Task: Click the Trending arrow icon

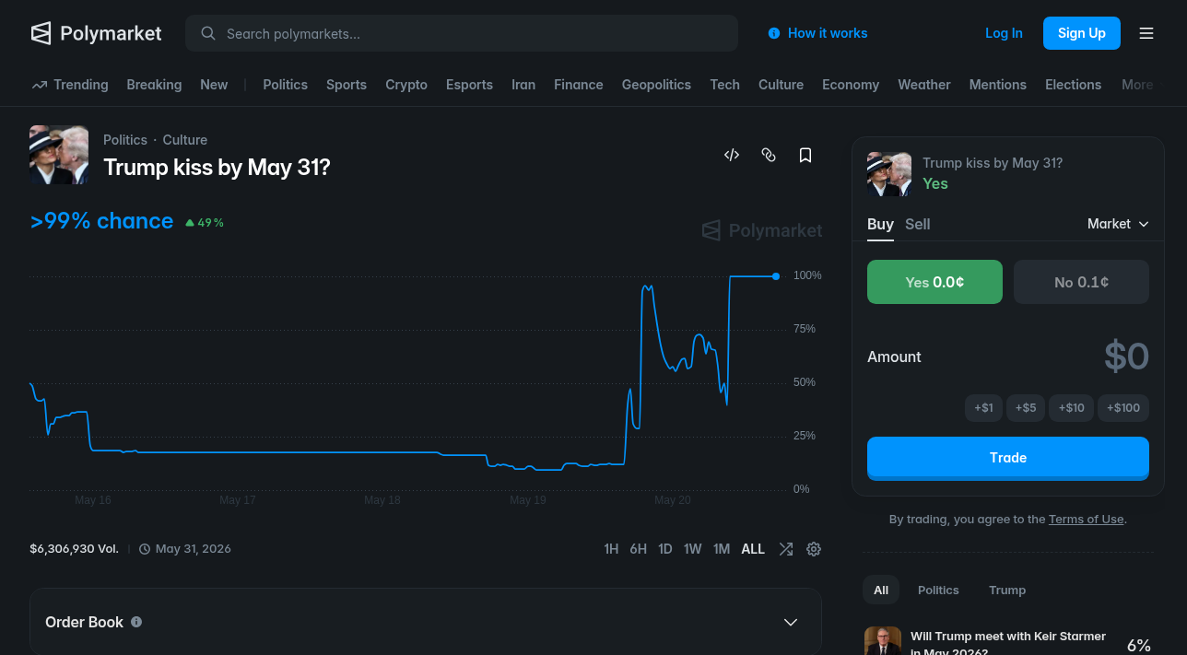Action: pyautogui.click(x=40, y=85)
